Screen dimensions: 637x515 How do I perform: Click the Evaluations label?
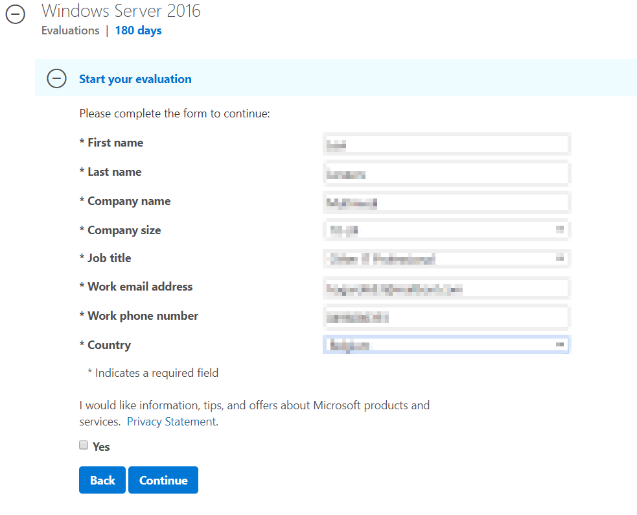coord(70,30)
